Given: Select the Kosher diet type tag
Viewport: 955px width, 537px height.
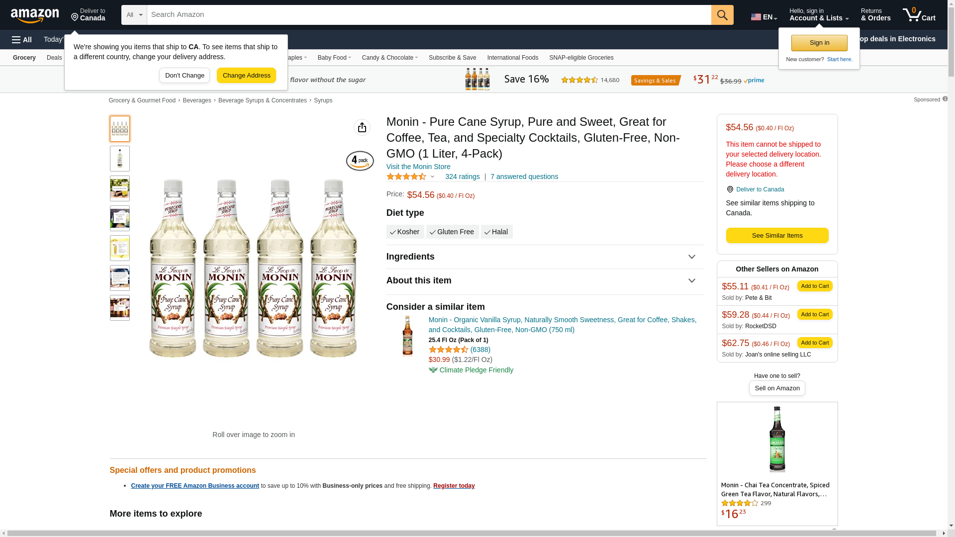Looking at the screenshot, I should click(405, 232).
